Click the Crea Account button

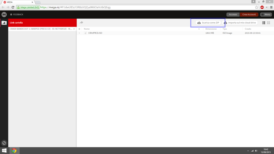(249, 14)
